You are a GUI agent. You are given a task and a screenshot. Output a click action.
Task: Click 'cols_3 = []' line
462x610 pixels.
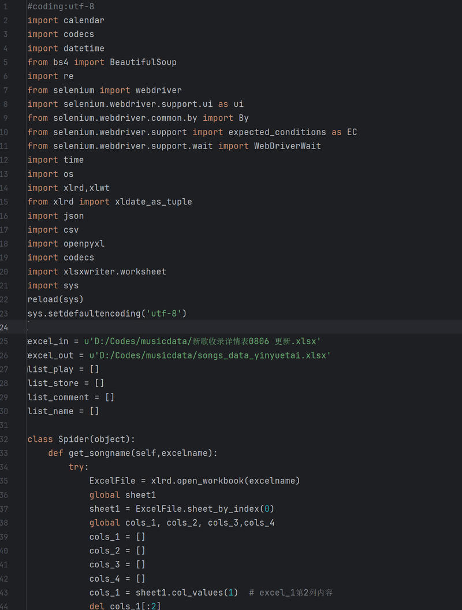[117, 565]
